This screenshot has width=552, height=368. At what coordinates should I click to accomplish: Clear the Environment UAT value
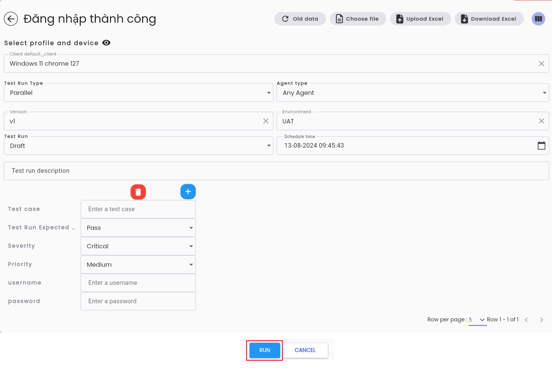(541, 121)
